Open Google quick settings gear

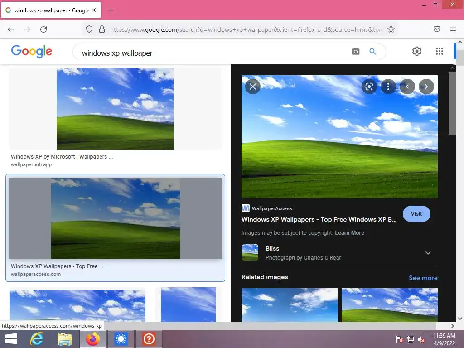417,51
